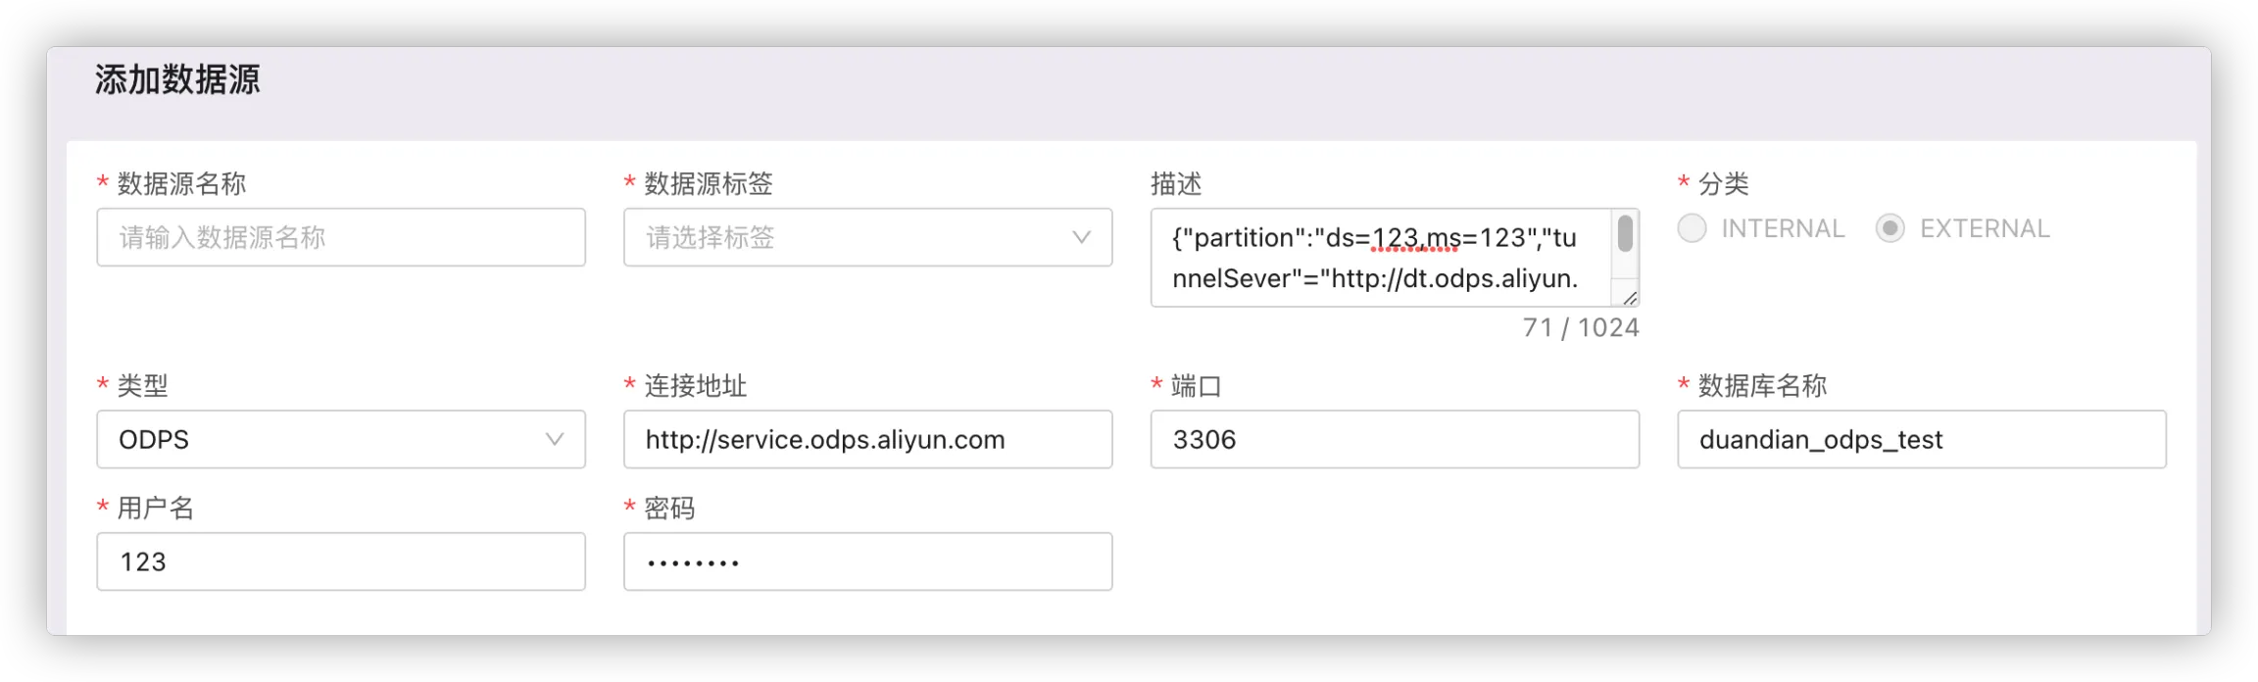
Task: Open the 类型 dropdown showing ODPS
Action: [323, 439]
